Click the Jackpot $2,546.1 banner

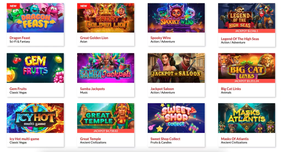click(x=247, y=31)
